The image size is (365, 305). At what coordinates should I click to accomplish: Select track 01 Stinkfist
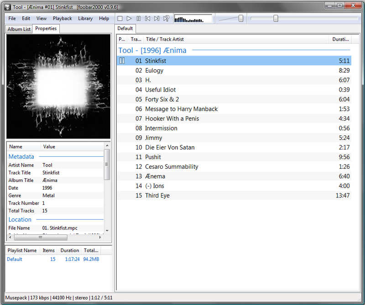234,61
